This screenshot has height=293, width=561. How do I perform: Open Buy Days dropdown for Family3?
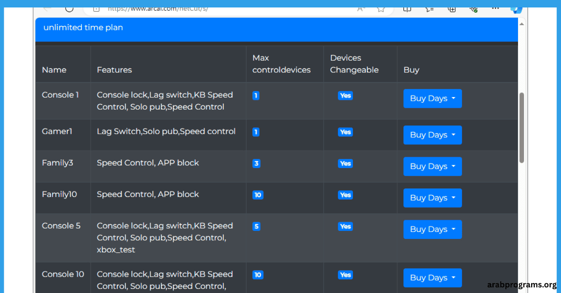[432, 167]
